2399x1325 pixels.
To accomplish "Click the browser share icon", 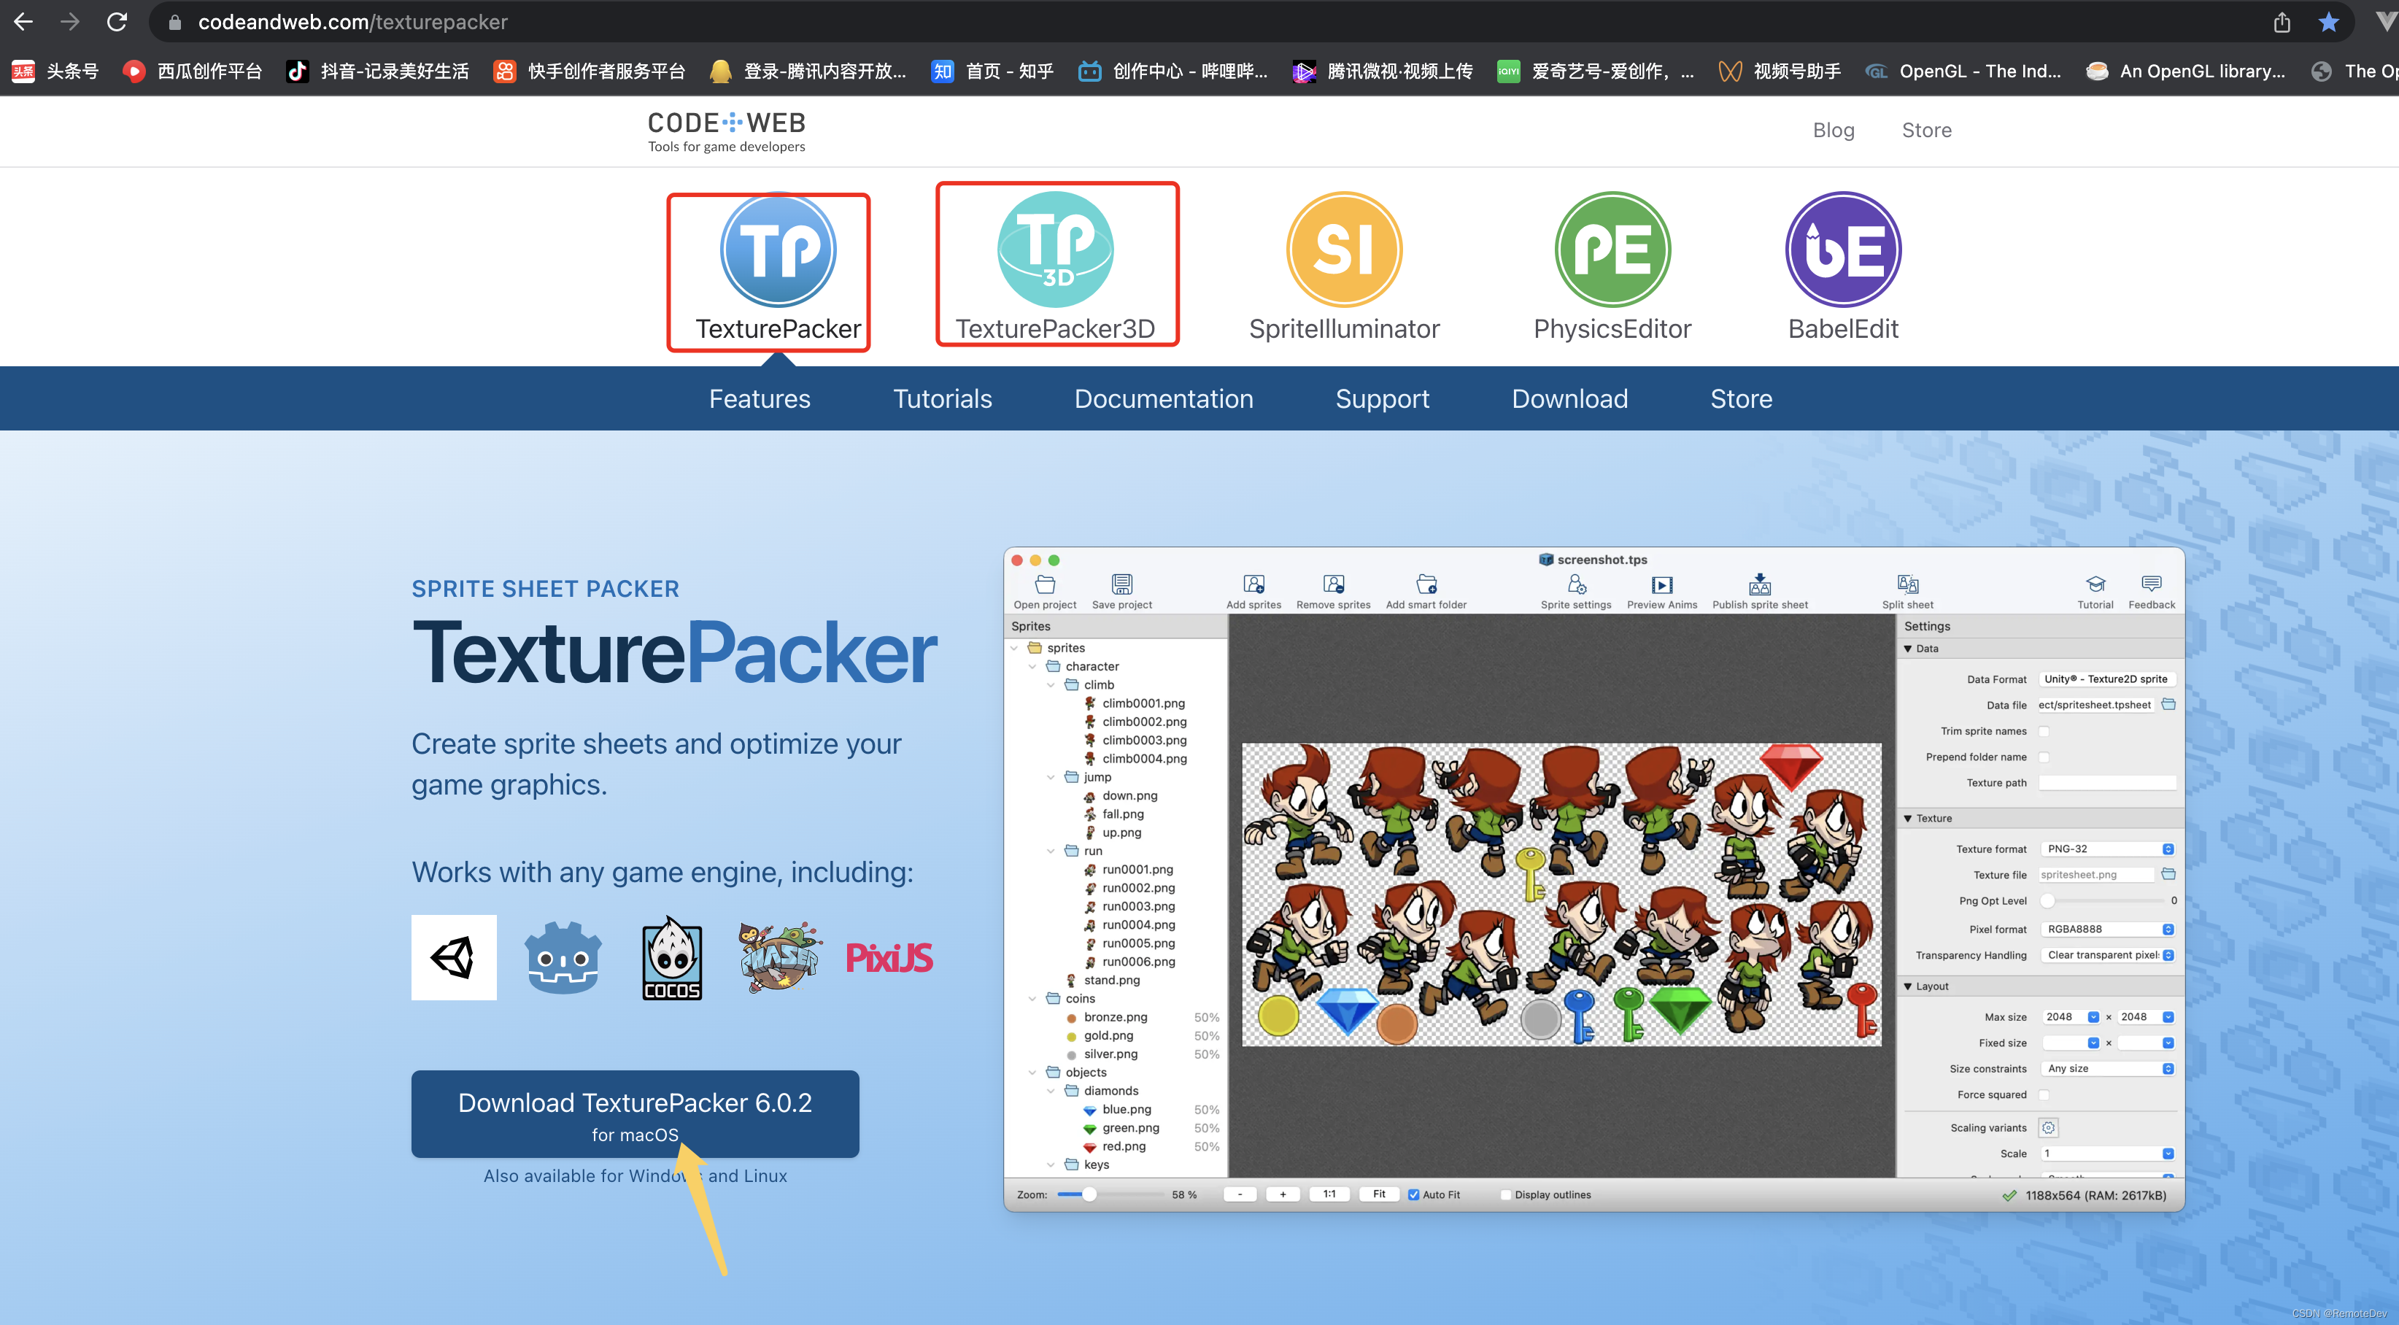I will pyautogui.click(x=2281, y=21).
